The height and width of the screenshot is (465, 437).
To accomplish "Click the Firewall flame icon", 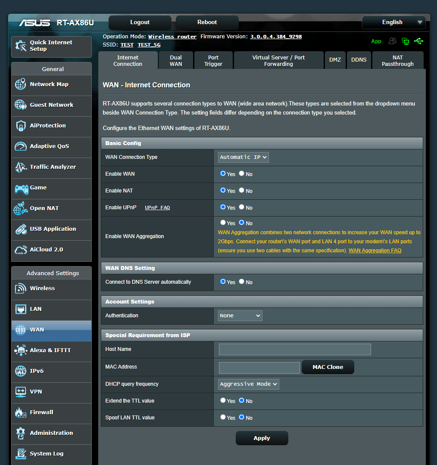I will tap(21, 412).
